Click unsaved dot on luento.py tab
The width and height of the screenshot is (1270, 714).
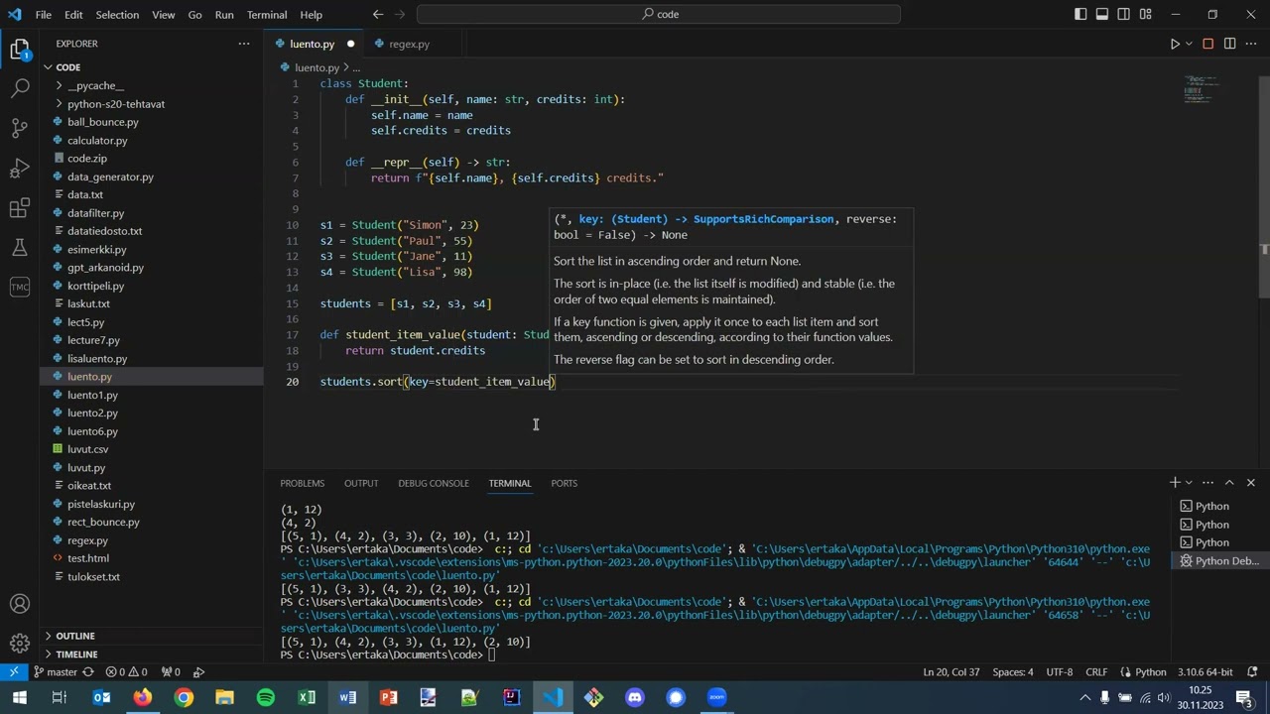click(x=350, y=44)
